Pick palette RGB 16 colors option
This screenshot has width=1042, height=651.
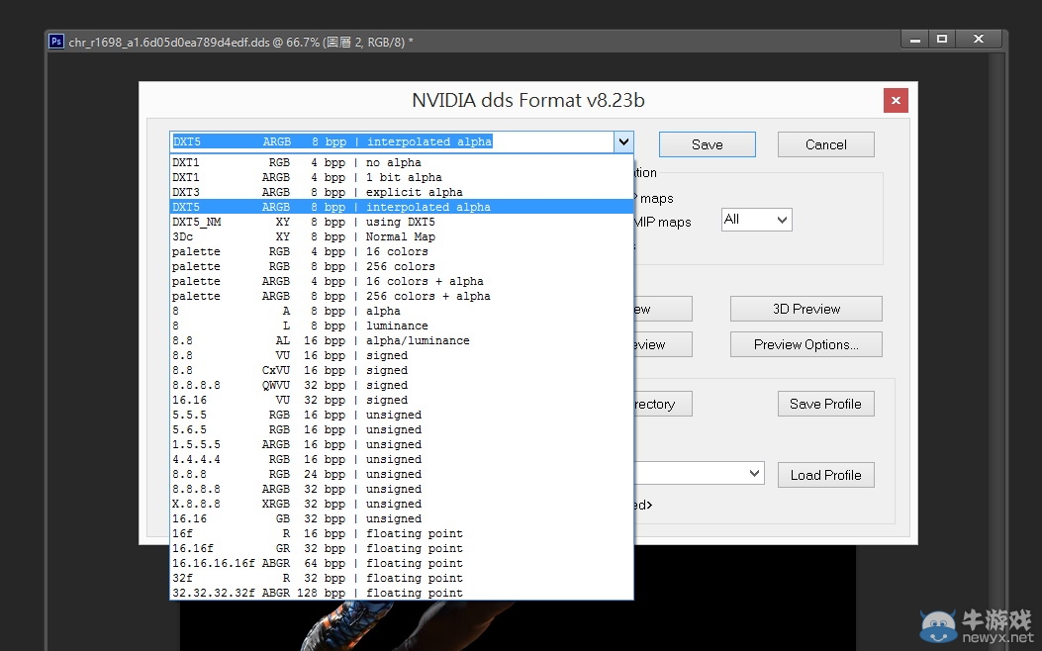(402, 251)
